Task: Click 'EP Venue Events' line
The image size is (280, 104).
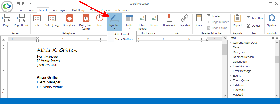Action: click(x=48, y=61)
